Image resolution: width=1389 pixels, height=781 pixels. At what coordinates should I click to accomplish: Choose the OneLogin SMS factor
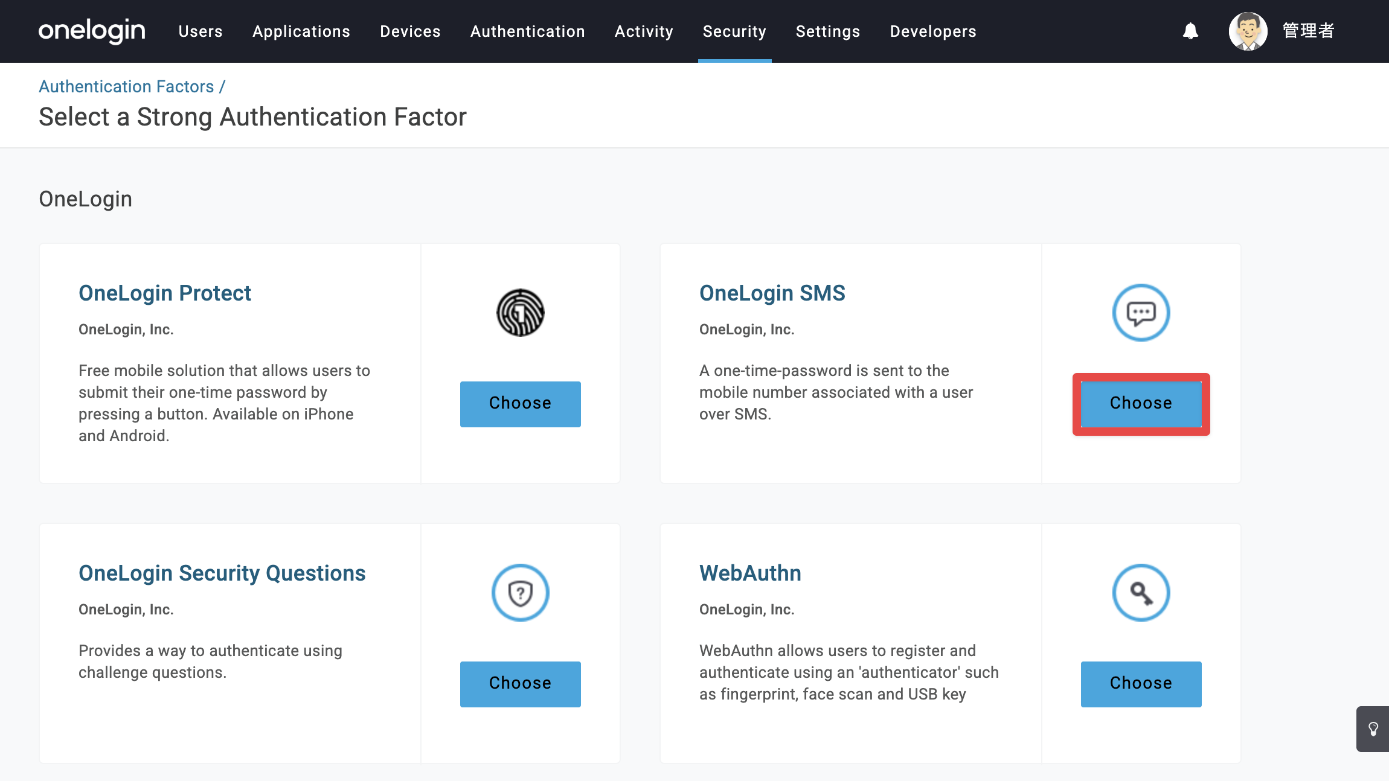click(1141, 404)
